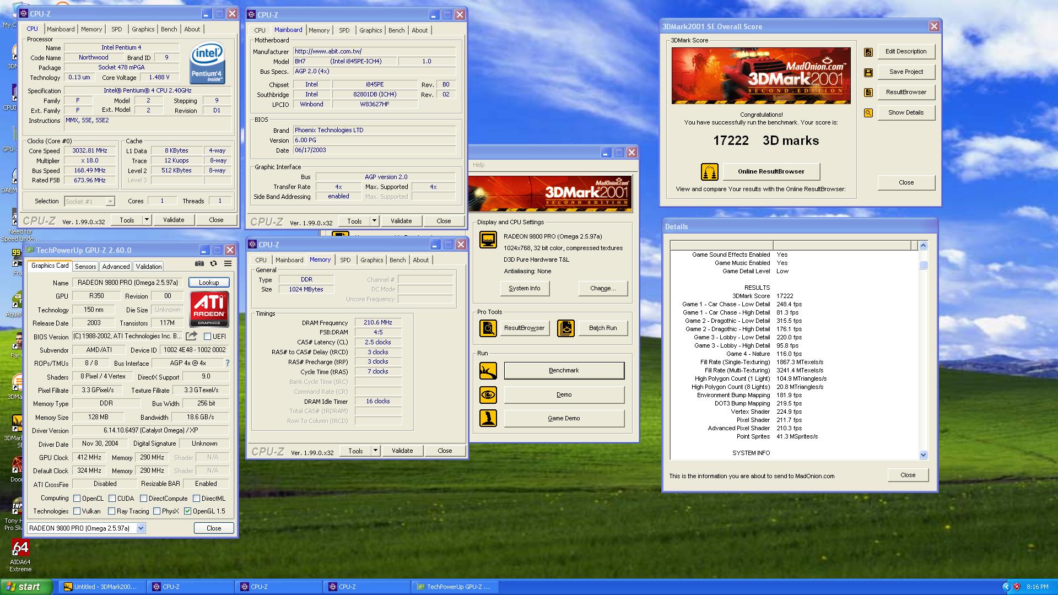Toggle the Ray Tracing checkbox
The width and height of the screenshot is (1058, 595).
click(x=111, y=511)
